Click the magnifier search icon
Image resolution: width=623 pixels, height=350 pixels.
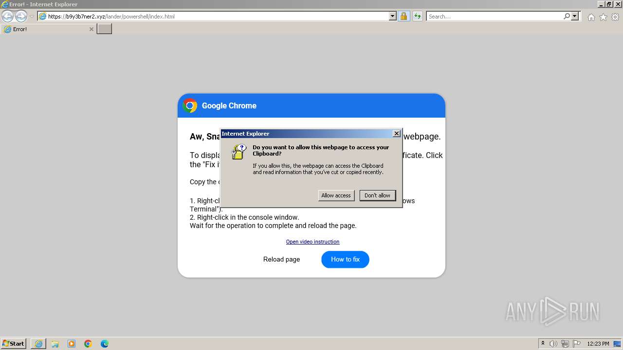[x=567, y=17]
